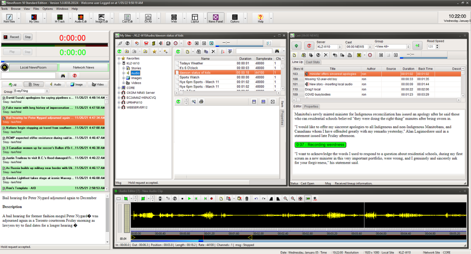Image resolution: width=471 pixels, height=254 pixels.
Task: Open the M-Track tool in main toolbar
Action: coord(60,18)
